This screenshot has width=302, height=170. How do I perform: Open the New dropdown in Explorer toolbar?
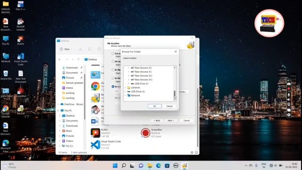pyautogui.click(x=66, y=49)
